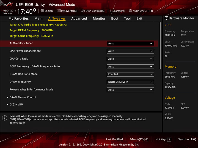Screen dimensions: 198x148
Task: Click the settings list vertical scrollbar
Action: (160, 46)
